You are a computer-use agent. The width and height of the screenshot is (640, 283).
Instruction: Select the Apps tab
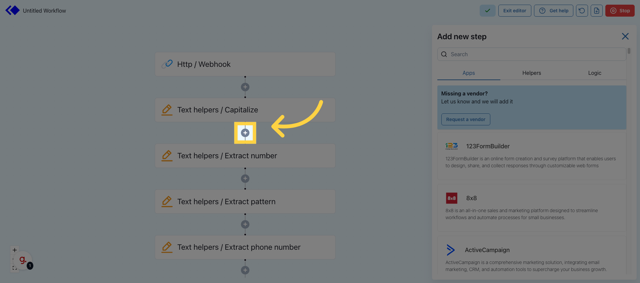point(468,73)
